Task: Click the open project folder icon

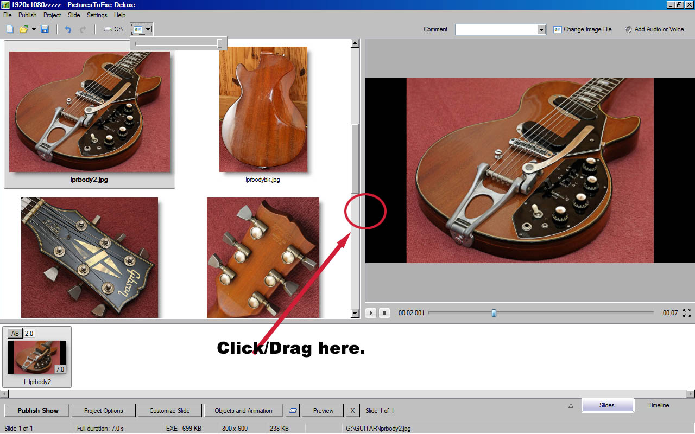Action: coord(23,29)
